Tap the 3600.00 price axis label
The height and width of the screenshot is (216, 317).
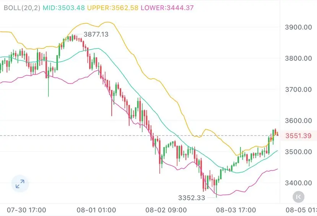tap(298, 121)
